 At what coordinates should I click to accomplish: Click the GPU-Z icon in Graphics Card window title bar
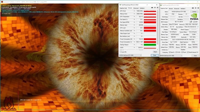tap(161, 5)
